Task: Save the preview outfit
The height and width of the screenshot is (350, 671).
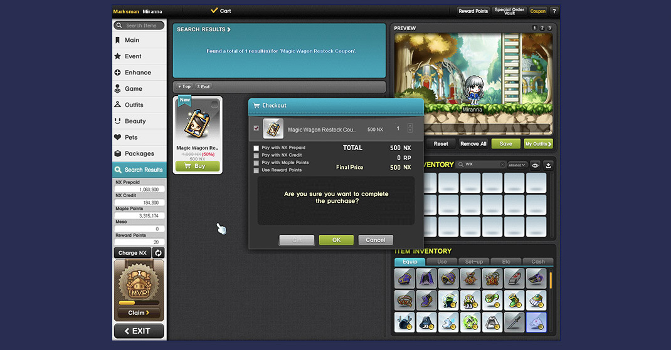Action: (506, 143)
